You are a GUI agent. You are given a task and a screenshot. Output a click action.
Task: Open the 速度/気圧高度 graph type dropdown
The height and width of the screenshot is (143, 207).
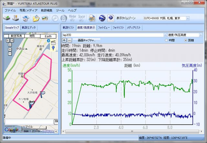point(201,35)
